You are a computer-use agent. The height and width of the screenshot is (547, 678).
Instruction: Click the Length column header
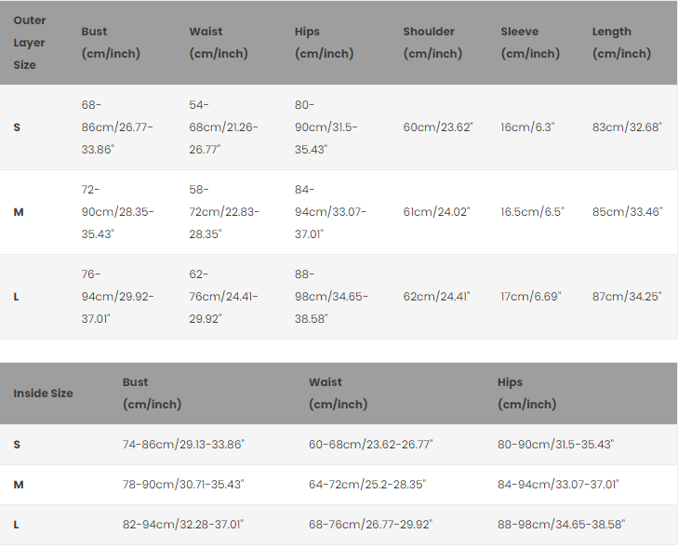pos(621,43)
